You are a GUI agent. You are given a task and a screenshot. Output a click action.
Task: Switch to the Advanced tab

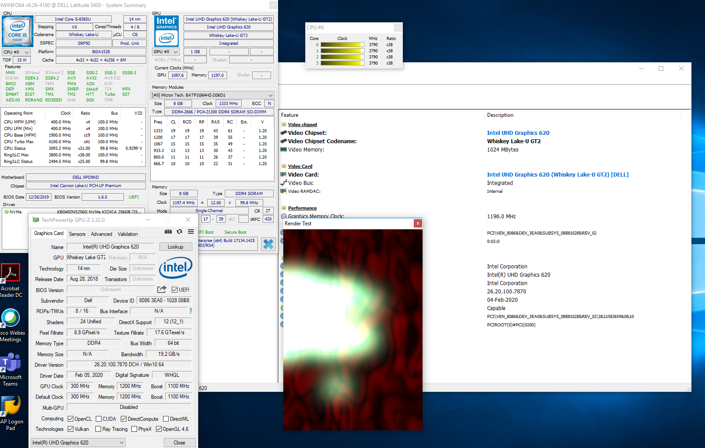[101, 234]
